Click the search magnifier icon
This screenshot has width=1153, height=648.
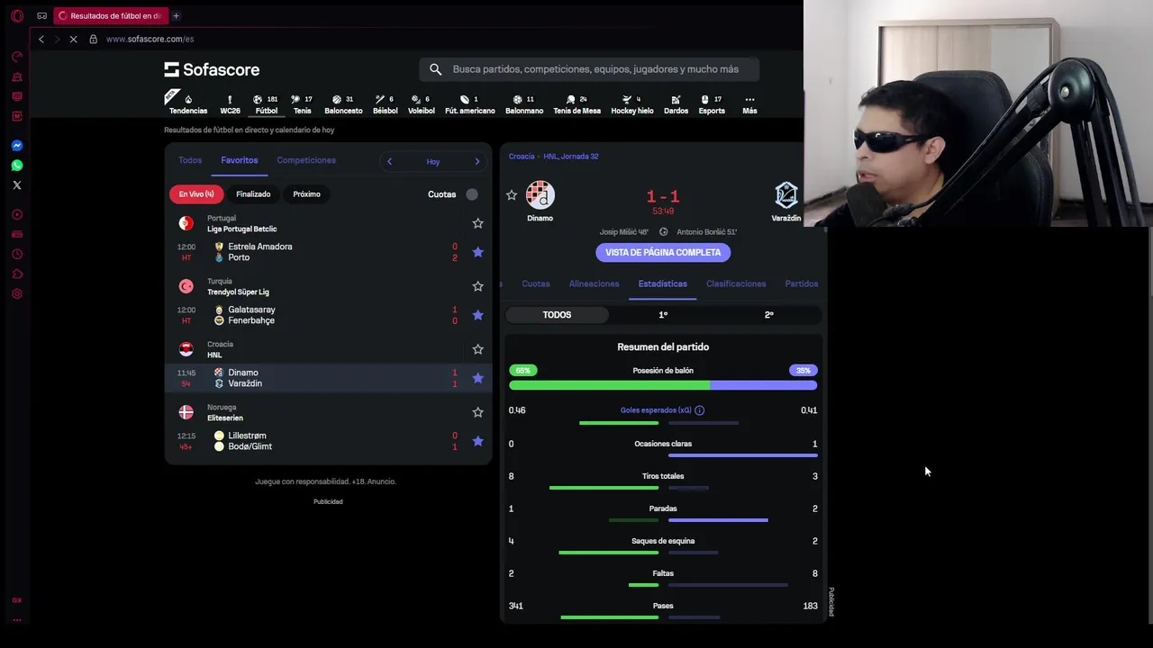436,69
